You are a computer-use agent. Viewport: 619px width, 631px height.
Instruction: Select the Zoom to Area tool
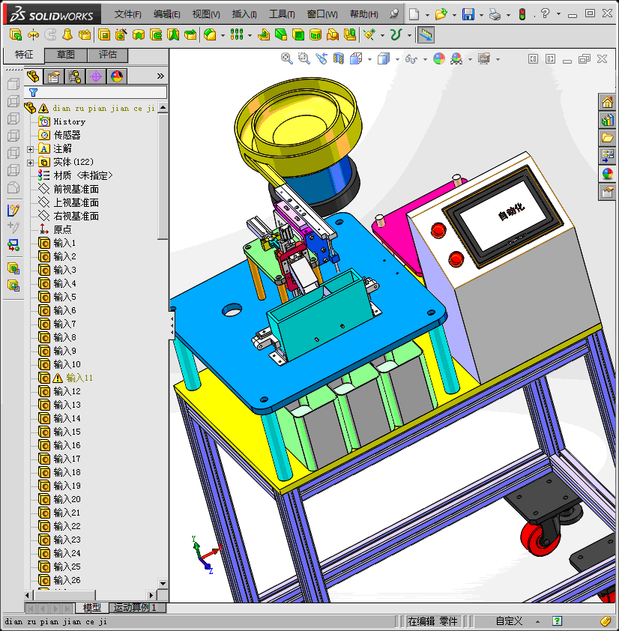pyautogui.click(x=304, y=58)
